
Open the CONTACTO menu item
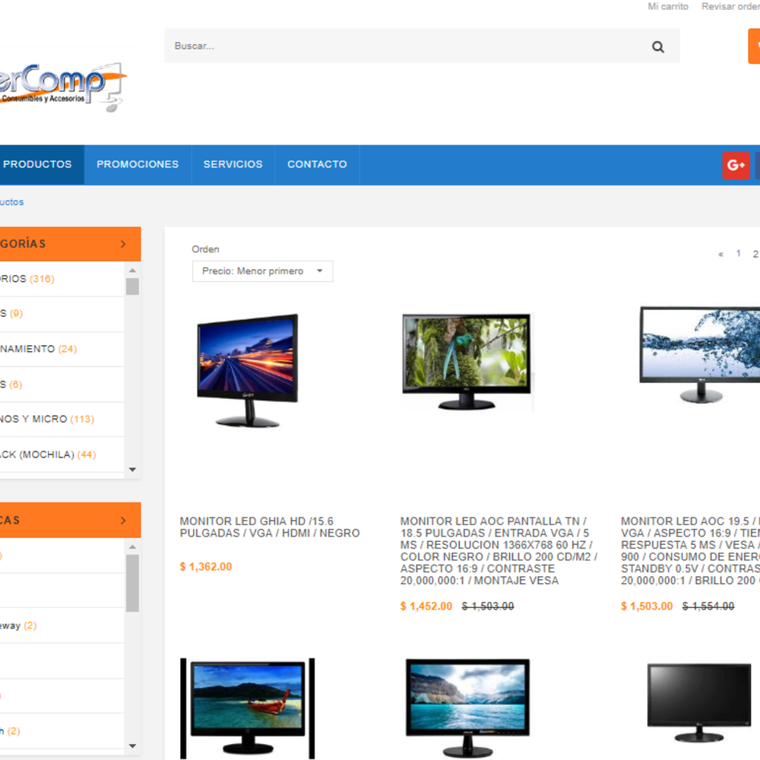pos(317,164)
